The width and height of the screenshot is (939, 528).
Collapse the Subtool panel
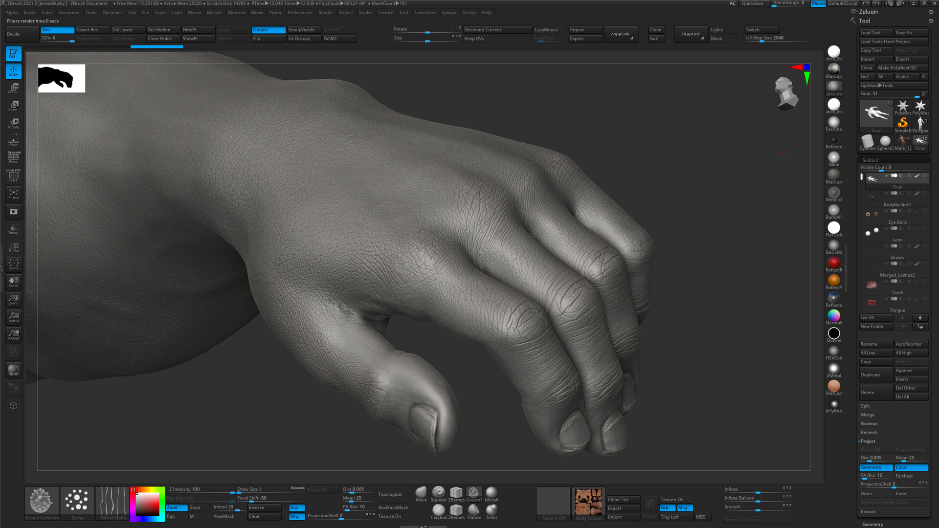click(870, 160)
